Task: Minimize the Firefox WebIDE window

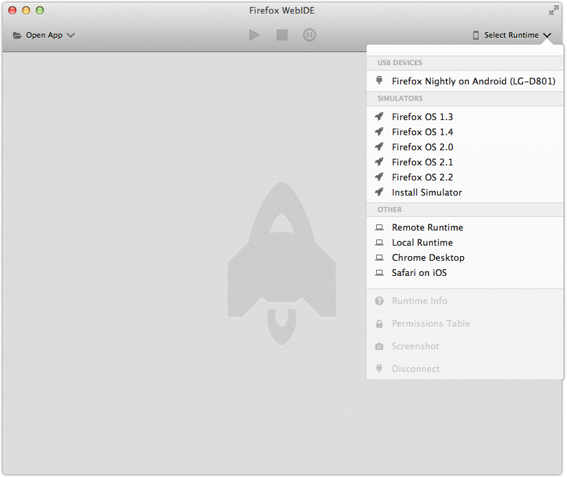Action: point(26,10)
